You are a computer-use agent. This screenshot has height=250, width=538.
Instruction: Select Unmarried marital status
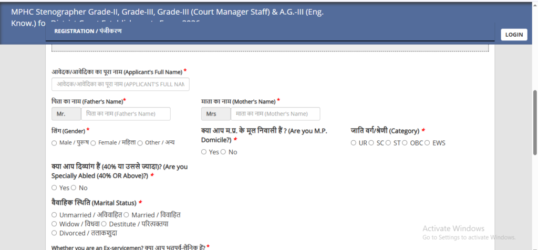point(54,215)
